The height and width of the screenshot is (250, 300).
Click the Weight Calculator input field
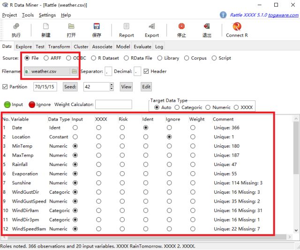113,105
